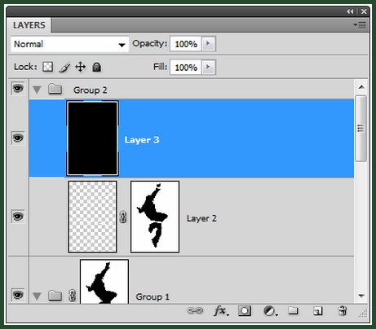Viewport: 376px width, 329px height.
Task: Click the layers list scrollbar thumb
Action: [x=361, y=129]
